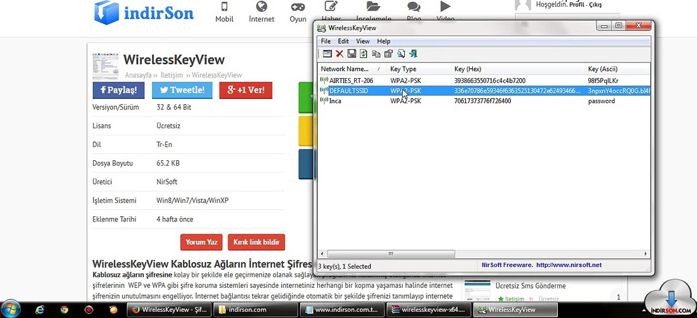The width and height of the screenshot is (697, 318).
Task: Launch Internet Explorer from taskbar
Action: (40, 310)
